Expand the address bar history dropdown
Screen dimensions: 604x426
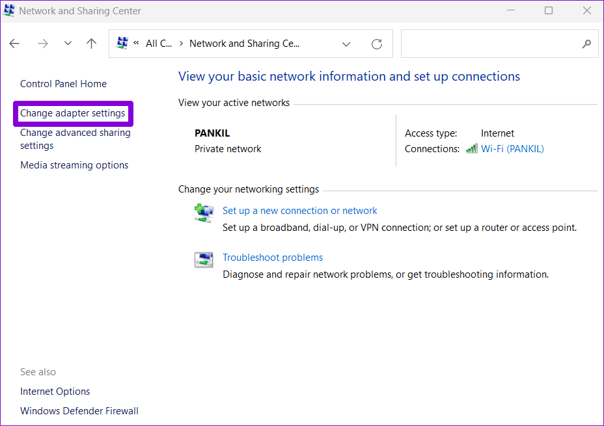click(346, 44)
